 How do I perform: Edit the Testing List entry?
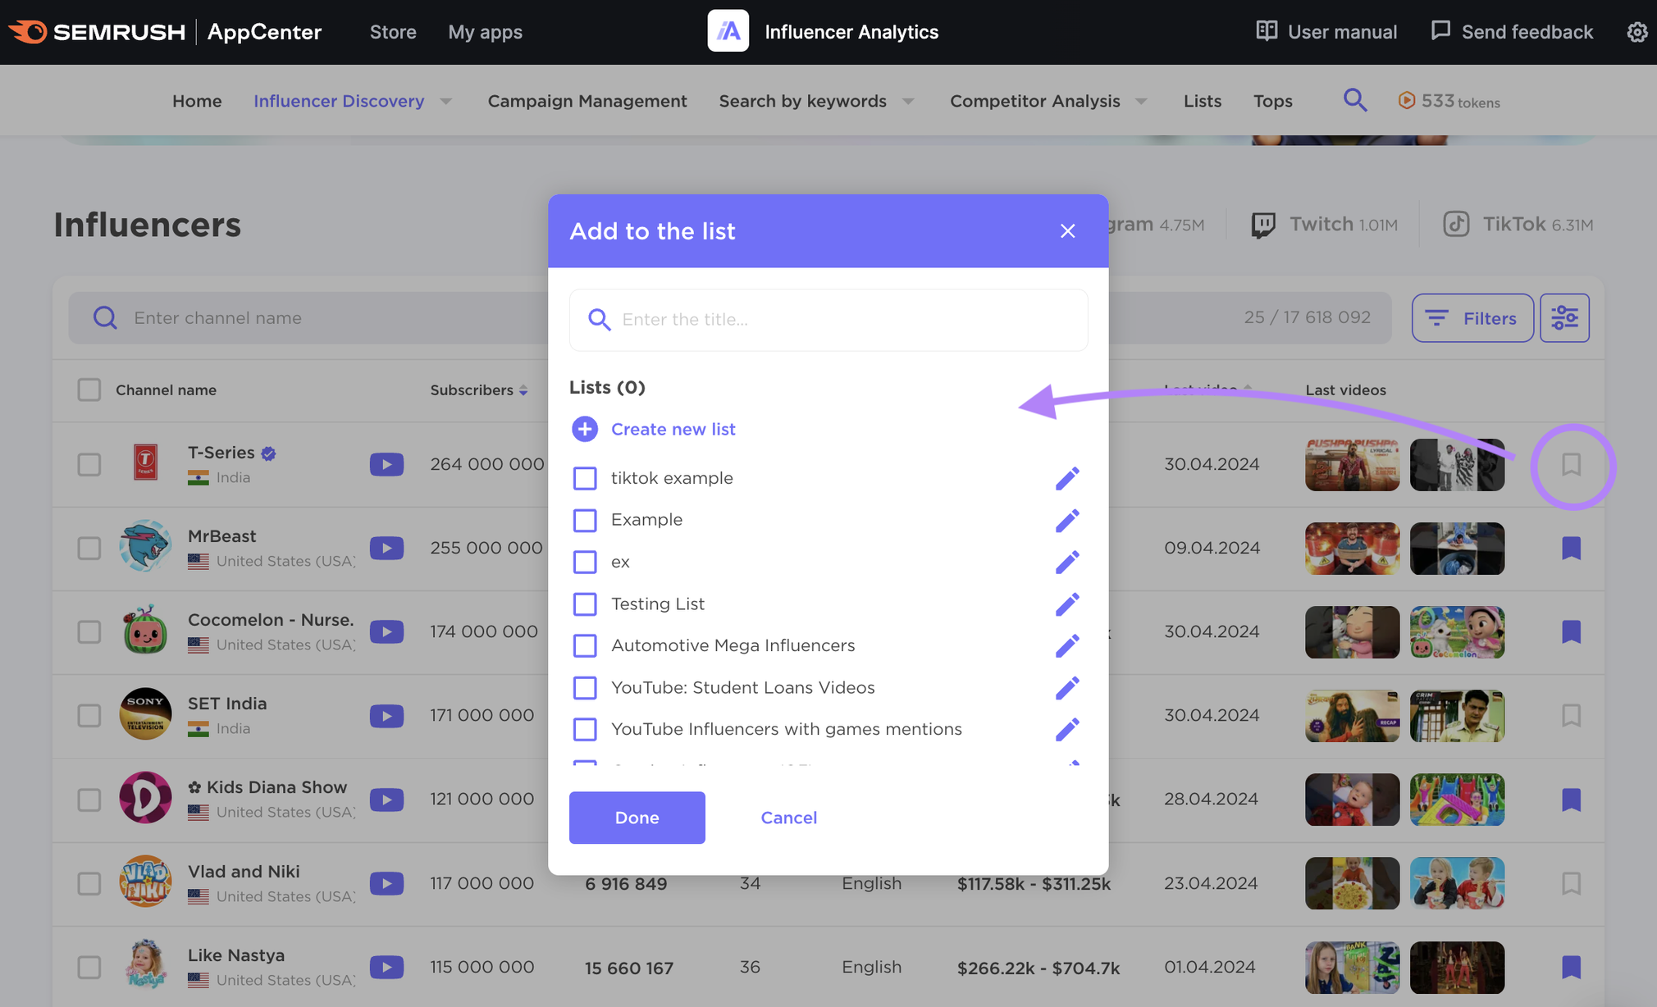1067,604
